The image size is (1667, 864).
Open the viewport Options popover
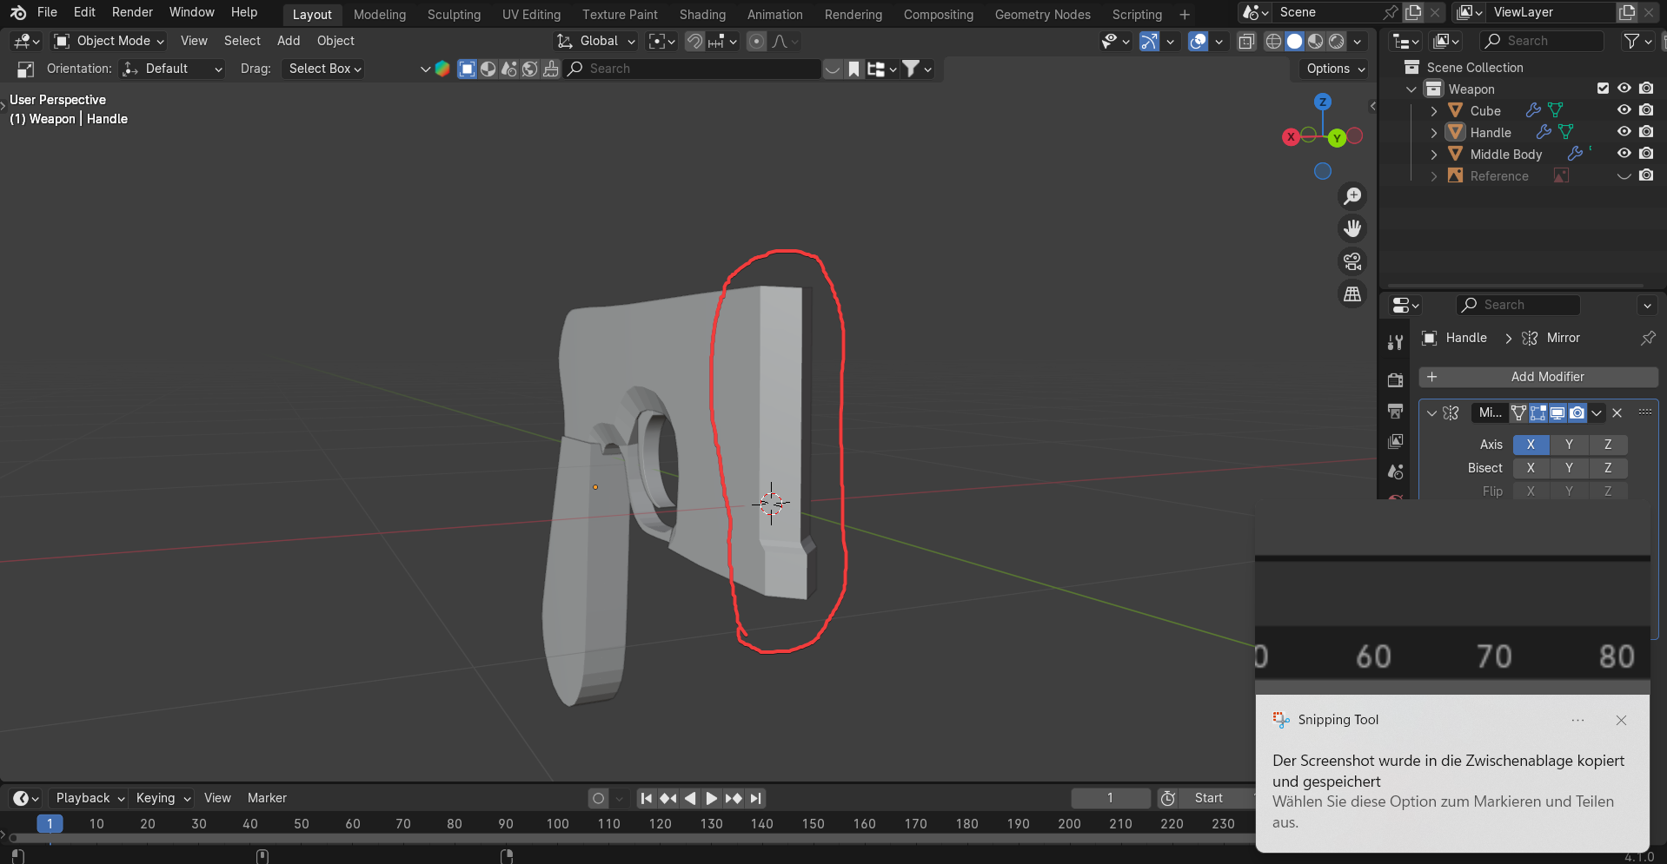point(1335,69)
